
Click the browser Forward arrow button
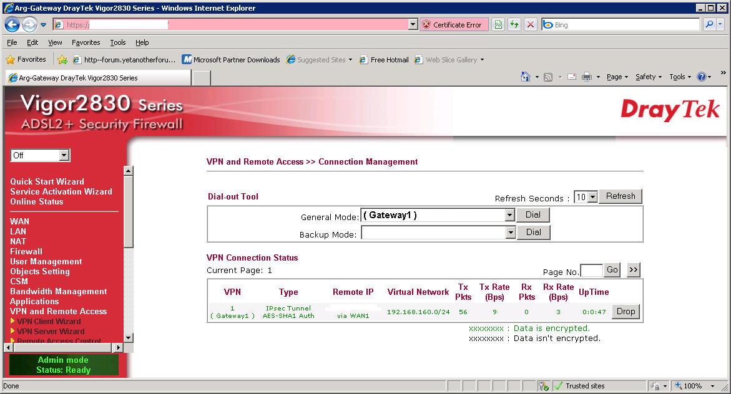click(x=29, y=25)
